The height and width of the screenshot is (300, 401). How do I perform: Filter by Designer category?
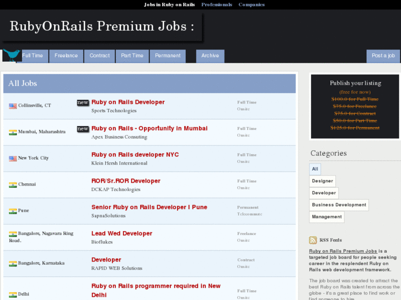tap(322, 181)
